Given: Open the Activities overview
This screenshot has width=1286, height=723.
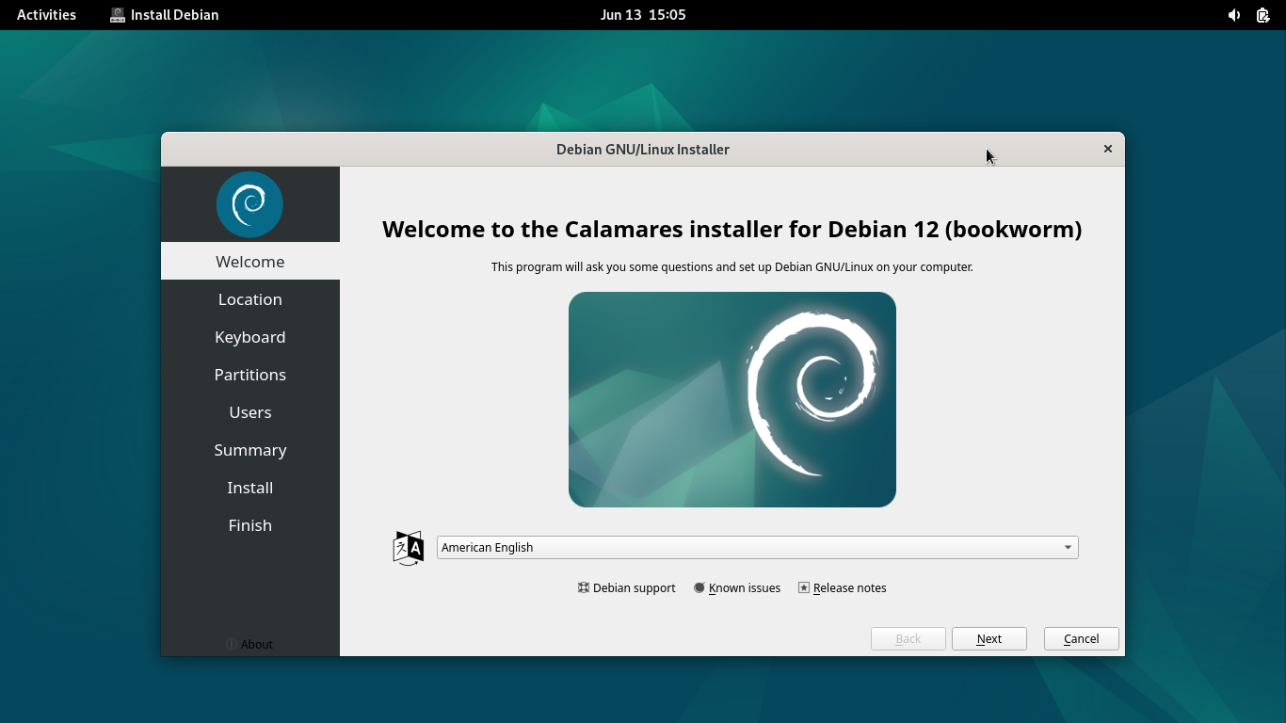Looking at the screenshot, I should coord(46,15).
